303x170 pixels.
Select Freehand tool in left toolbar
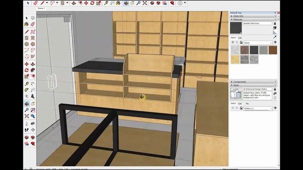coord(33,32)
